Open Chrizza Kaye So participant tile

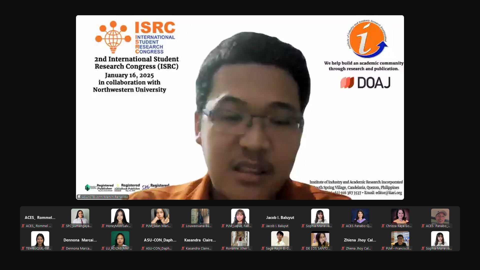click(x=400, y=216)
